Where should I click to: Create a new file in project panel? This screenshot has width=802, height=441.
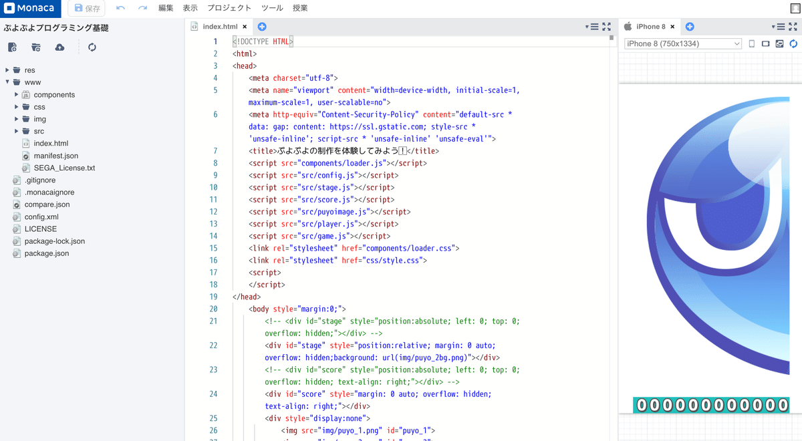pyautogui.click(x=12, y=47)
